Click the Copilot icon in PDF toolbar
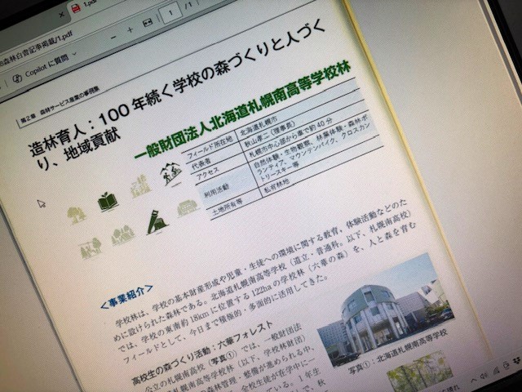522x392 pixels. point(17,78)
